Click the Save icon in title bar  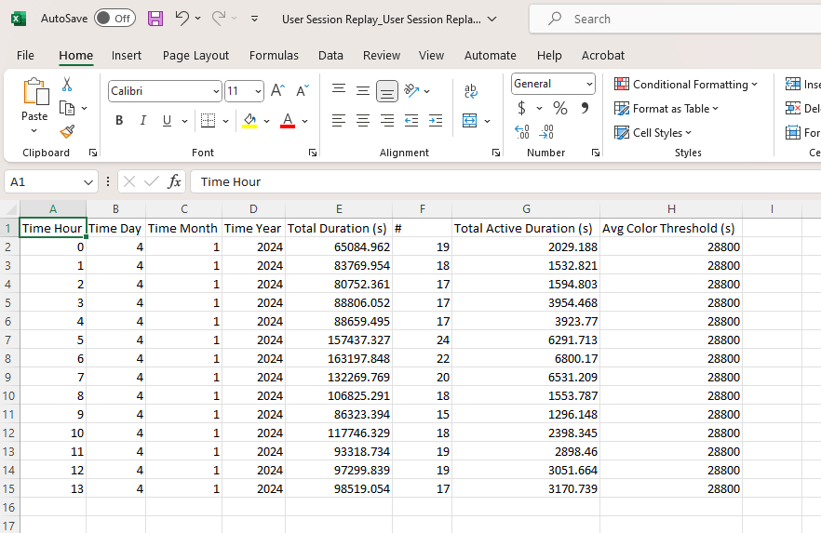click(155, 19)
